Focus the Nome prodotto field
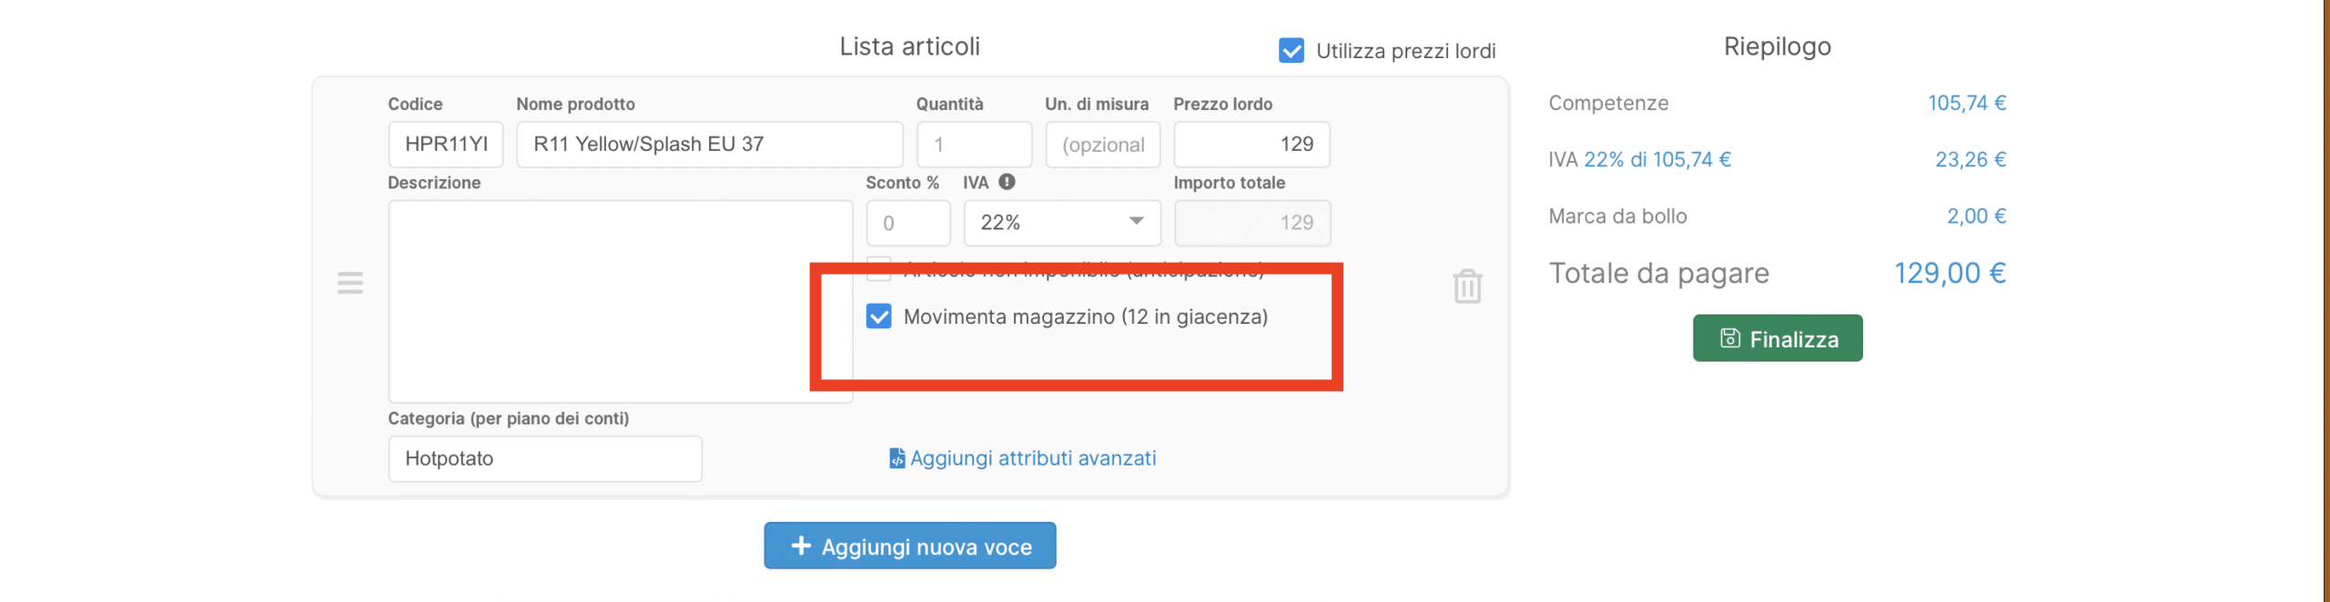Screen dimensions: 2330x602 tap(709, 145)
